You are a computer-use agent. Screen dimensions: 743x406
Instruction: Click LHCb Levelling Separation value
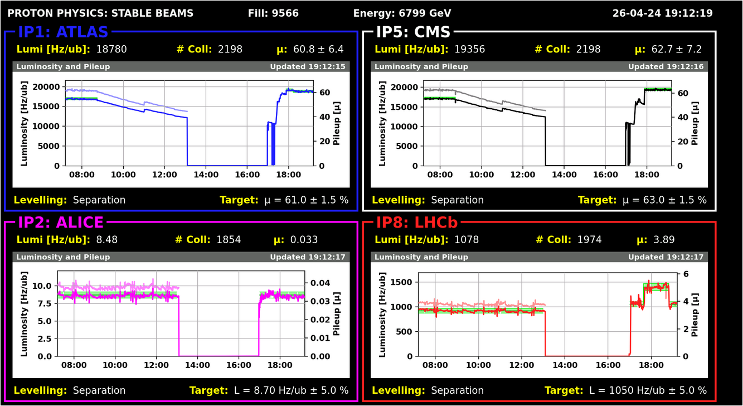tap(458, 390)
